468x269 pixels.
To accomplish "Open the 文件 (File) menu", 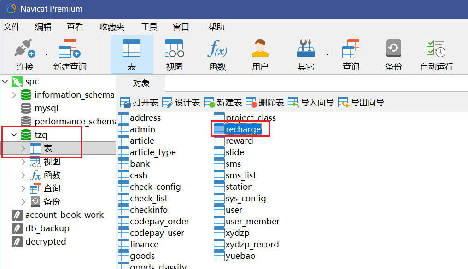I will (12, 27).
